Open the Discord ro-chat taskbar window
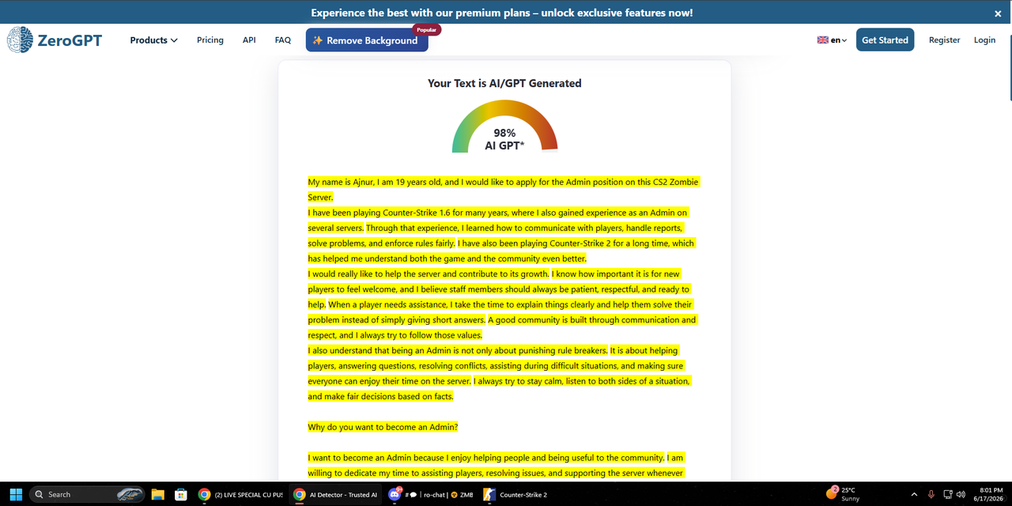1012x506 pixels. [x=431, y=494]
